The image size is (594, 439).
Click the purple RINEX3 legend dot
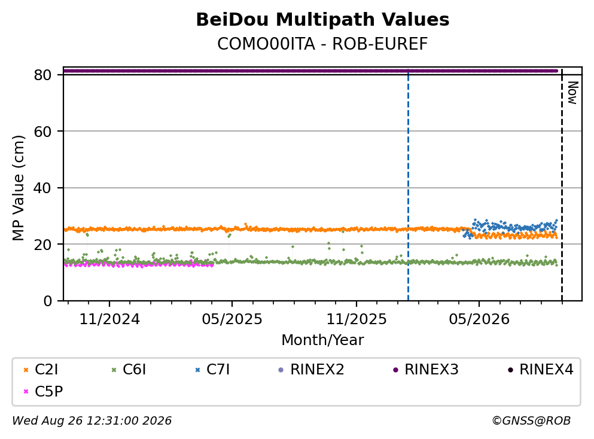pyautogui.click(x=395, y=370)
